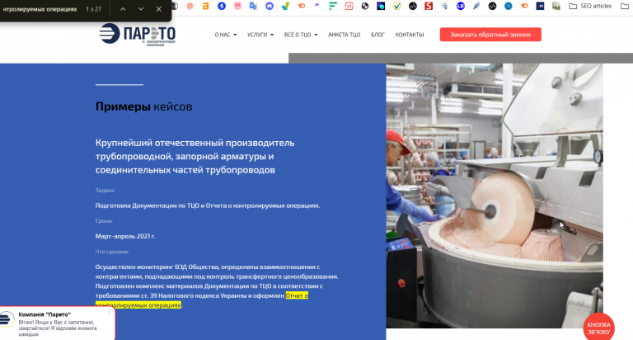
Task: Click the Март-апрель 2021 г. text
Action: 125,236
